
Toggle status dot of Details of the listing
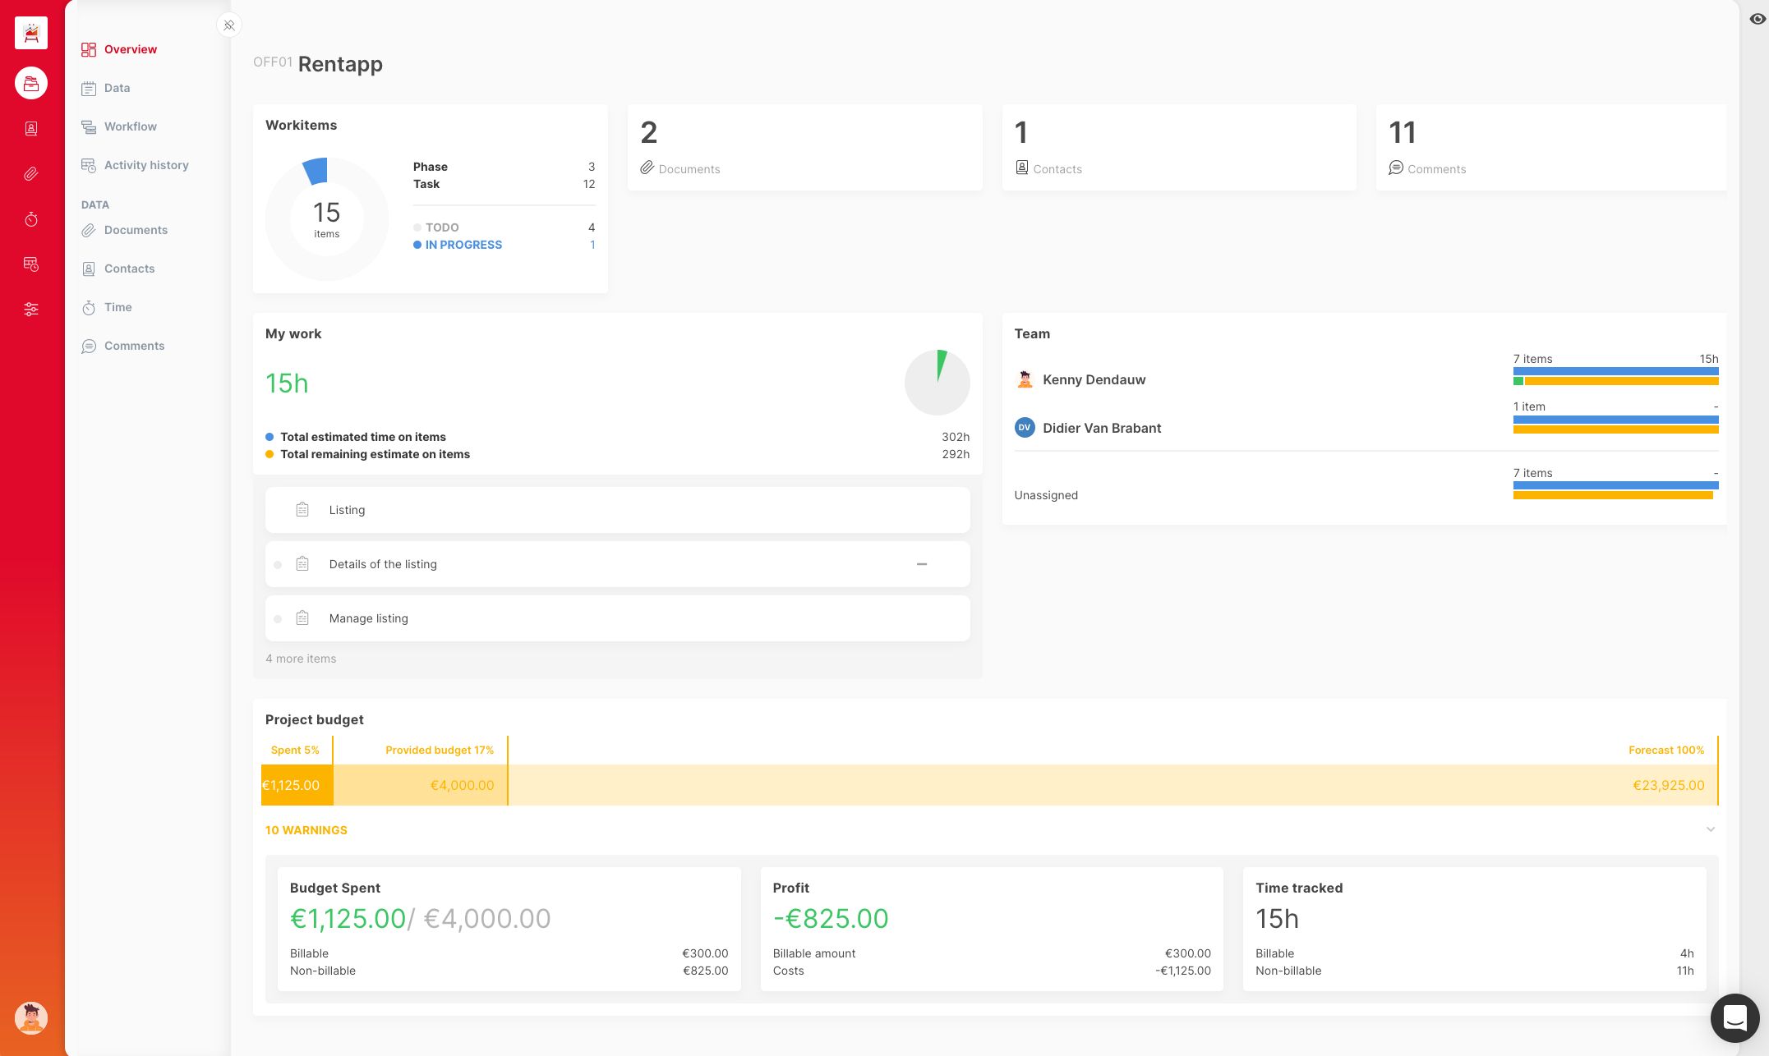coord(278,565)
